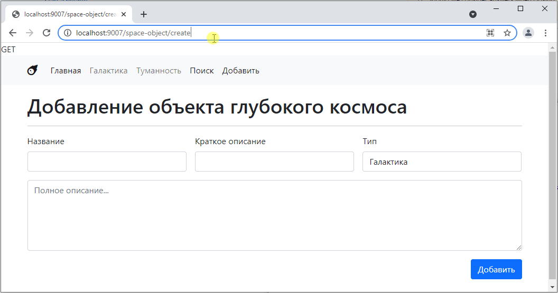558x293 pixels.
Task: Click the site information icon
Action: (67, 33)
